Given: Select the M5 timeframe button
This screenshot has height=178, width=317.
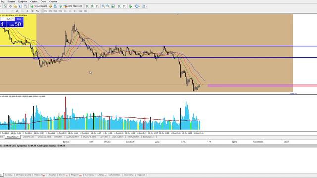Looking at the screenshot, I should point(51,11).
